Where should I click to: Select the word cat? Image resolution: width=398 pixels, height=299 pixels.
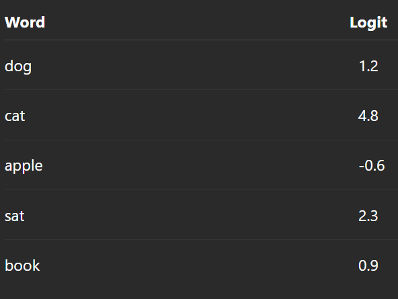coord(15,116)
